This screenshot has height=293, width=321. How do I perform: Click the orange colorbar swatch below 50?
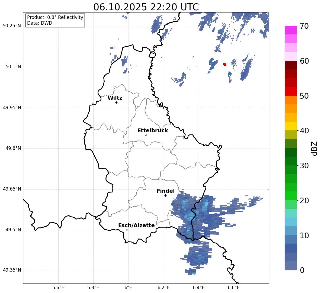[291, 100]
